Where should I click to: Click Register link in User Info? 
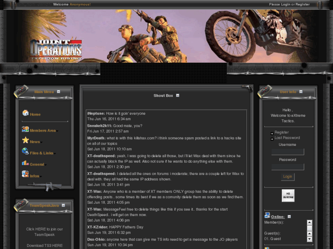tap(282, 132)
